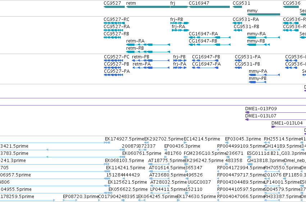306x202 pixels.
Task: Open the mmy-RB transcript label
Action: pyautogui.click(x=256, y=41)
